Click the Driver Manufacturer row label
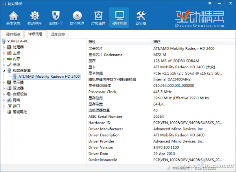The height and width of the screenshot is (172, 236). [106, 129]
